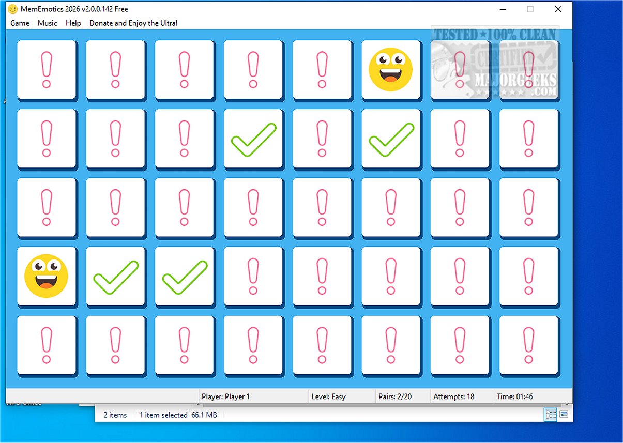Click the Attempts: 18 status panel
The width and height of the screenshot is (623, 443).
(462, 396)
